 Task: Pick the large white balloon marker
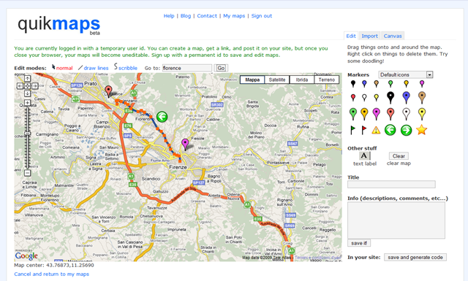(x=406, y=114)
